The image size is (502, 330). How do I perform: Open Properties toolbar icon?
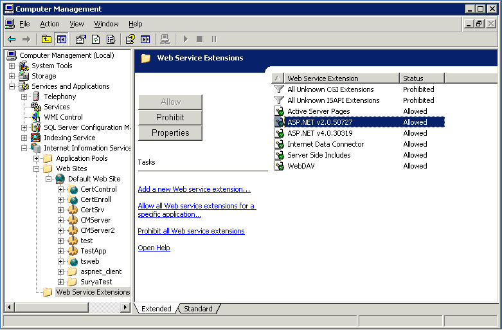81,39
